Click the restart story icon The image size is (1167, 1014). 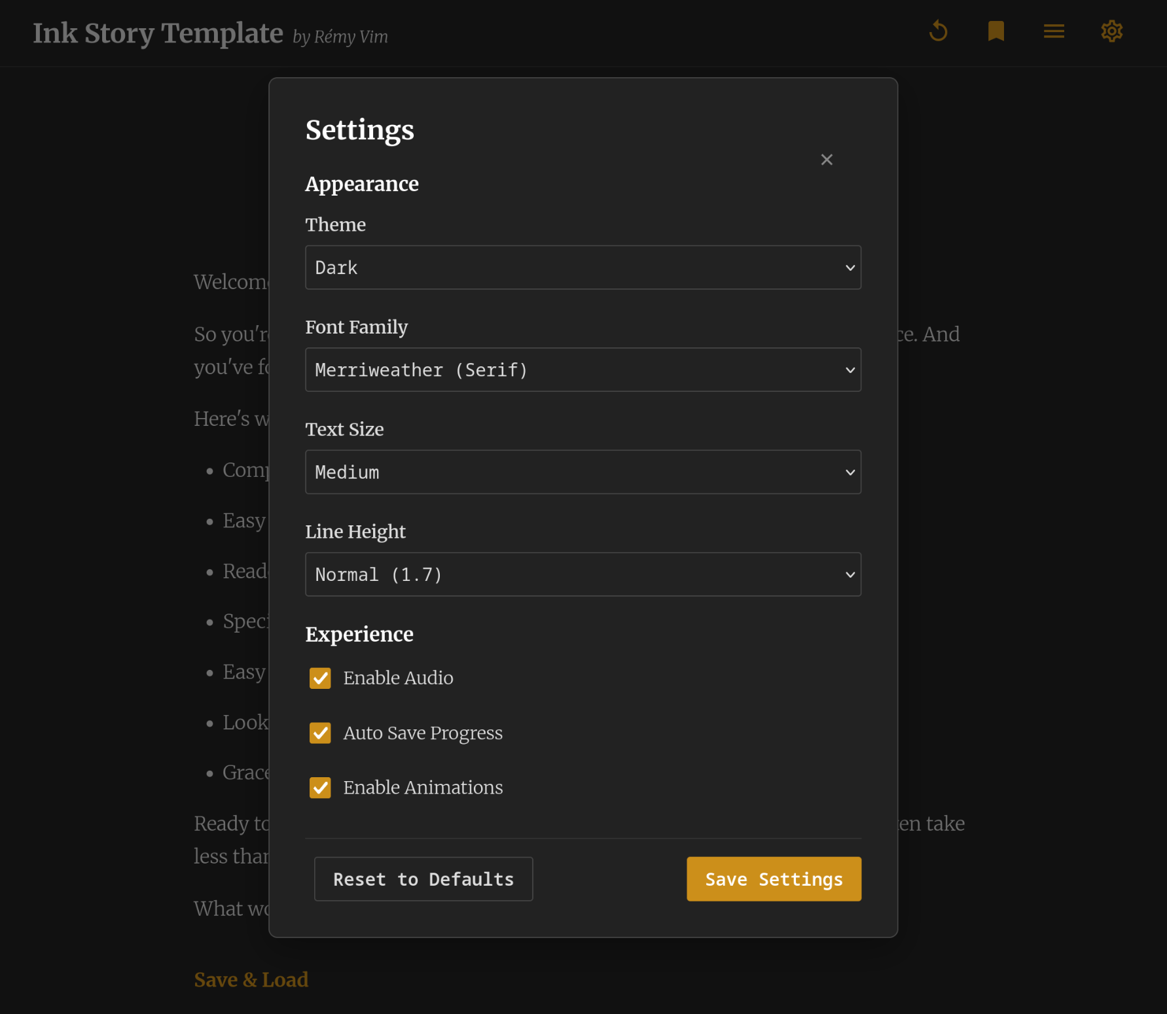pyautogui.click(x=939, y=31)
